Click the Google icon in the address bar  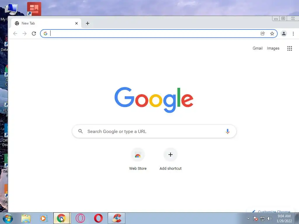(x=45, y=34)
